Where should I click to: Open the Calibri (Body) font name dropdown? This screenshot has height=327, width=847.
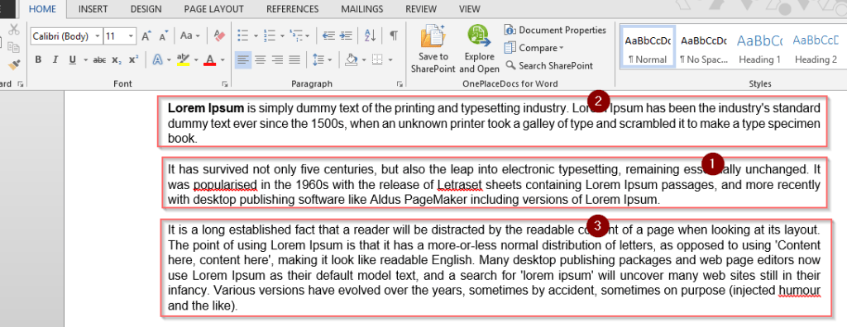pos(98,36)
